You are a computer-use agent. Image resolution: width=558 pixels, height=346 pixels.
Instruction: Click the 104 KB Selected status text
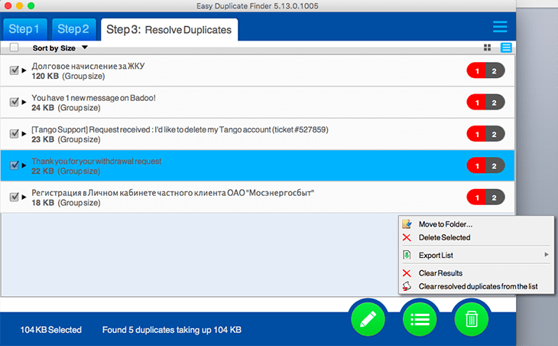pos(51,330)
